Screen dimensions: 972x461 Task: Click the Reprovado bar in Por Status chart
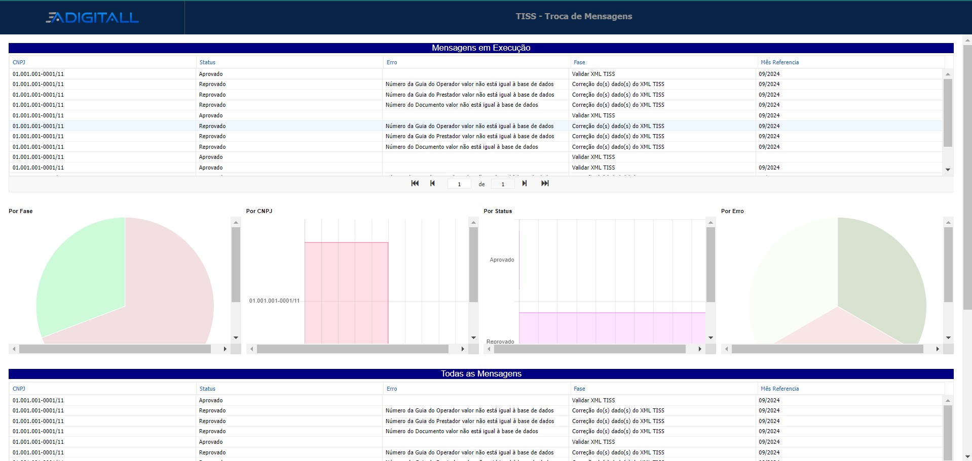coord(612,328)
